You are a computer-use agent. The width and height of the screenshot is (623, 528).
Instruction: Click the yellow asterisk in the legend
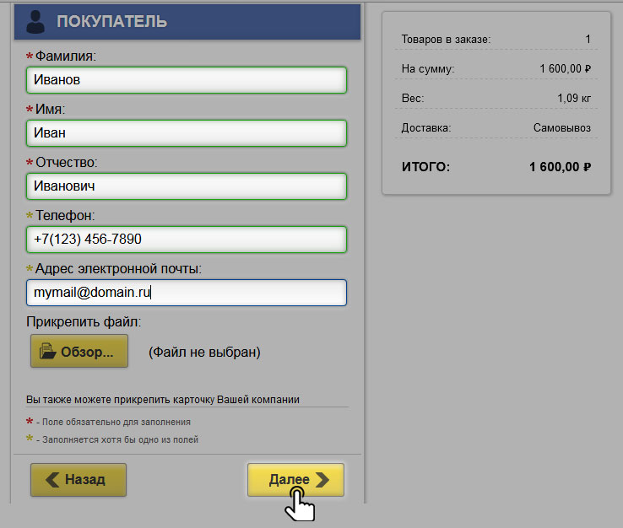[x=30, y=439]
